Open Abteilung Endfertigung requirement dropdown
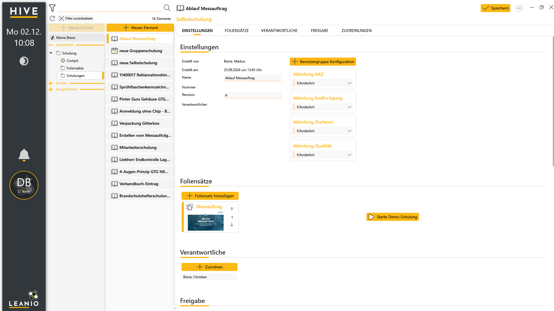Image resolution: width=554 pixels, height=311 pixels. point(323,107)
